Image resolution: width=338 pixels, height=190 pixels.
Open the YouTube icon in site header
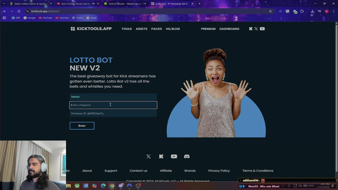(262, 29)
